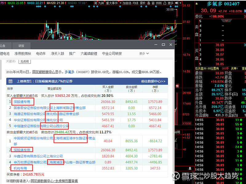
Task: Open 深股通专用 in the buy top five
Action: 22,102
